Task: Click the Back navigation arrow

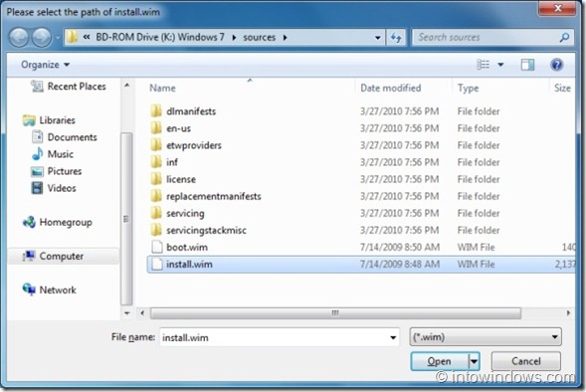Action: coord(19,38)
